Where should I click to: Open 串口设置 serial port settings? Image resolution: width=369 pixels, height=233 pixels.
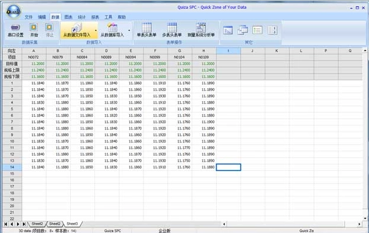[15, 30]
